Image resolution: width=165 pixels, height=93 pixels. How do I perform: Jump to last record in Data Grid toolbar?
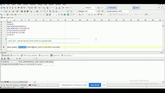(x=20, y=59)
